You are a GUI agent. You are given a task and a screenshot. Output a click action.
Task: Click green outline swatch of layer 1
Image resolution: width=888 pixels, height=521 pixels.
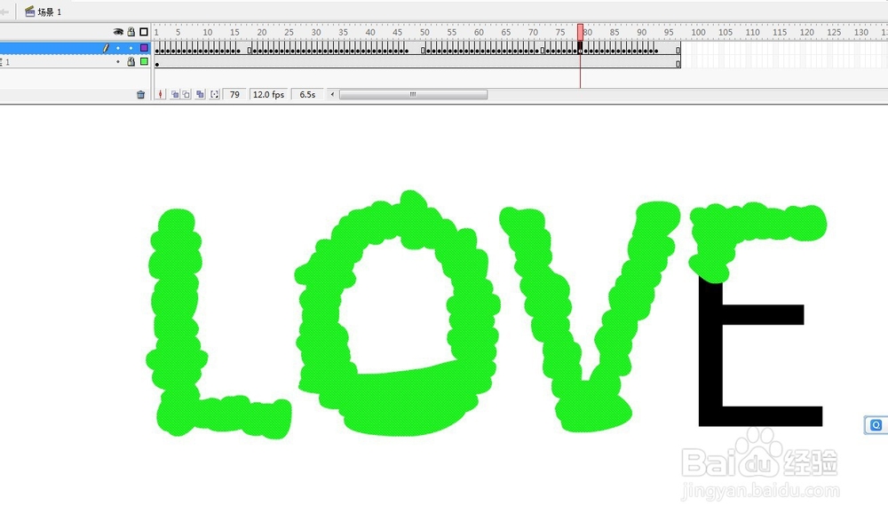click(144, 61)
